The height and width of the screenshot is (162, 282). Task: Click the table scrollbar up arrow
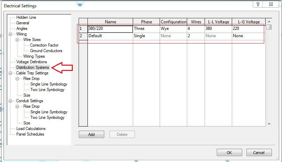click(269, 22)
